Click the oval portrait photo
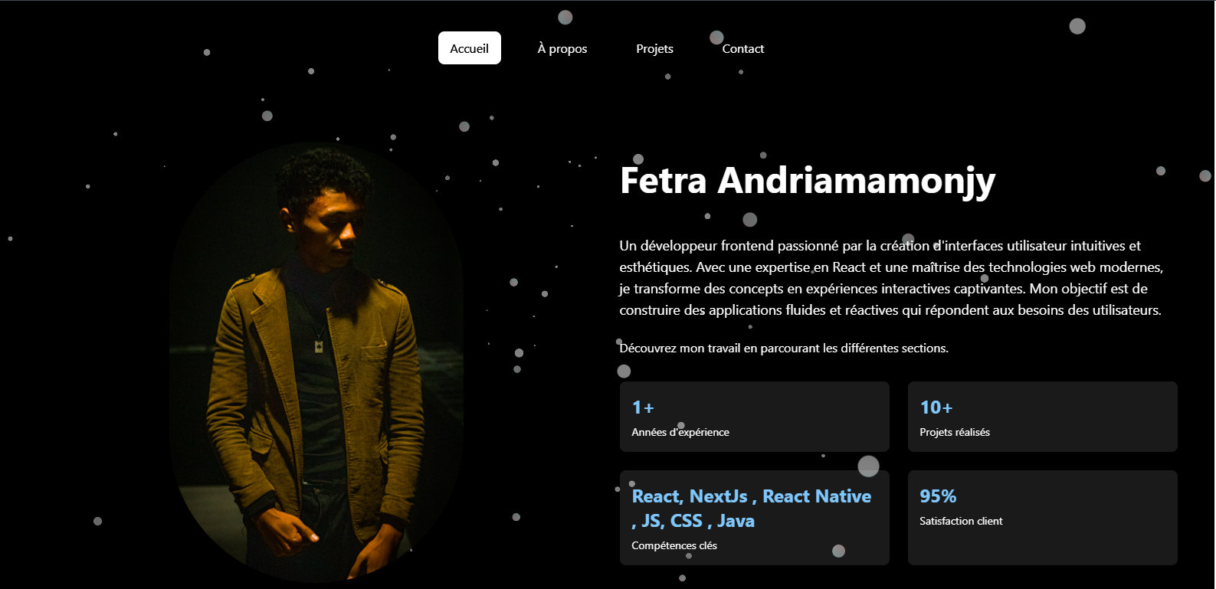This screenshot has width=1216, height=589. point(316,362)
